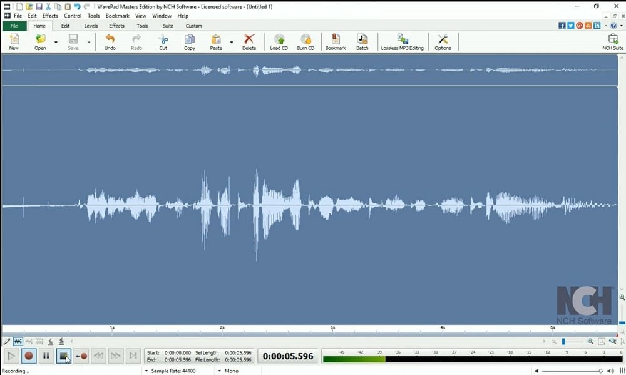This screenshot has width=626, height=375.
Task: Toggle the speaker mute icon beside volume
Action: pos(536,371)
